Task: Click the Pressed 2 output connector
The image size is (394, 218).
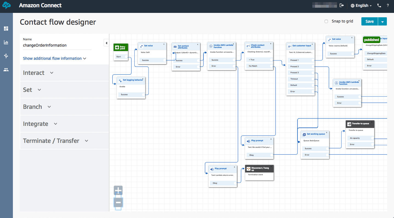Action: point(313,66)
